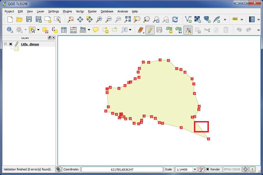Select the Identify Features tool
263x175 pixels.
10,30
